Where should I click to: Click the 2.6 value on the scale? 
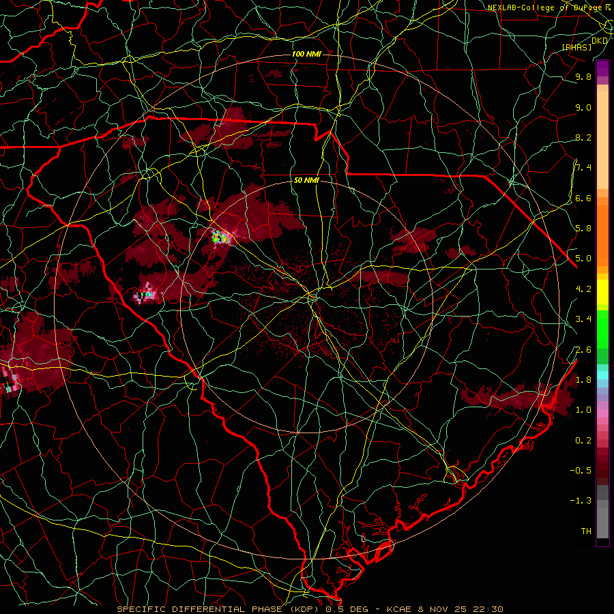[x=583, y=350]
